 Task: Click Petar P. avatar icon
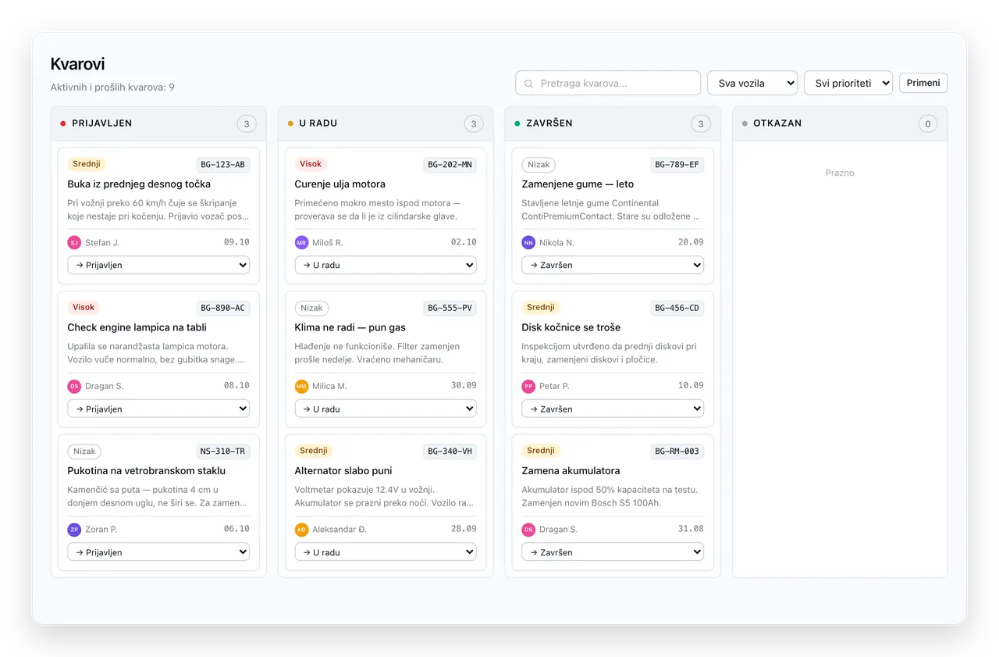(x=528, y=386)
